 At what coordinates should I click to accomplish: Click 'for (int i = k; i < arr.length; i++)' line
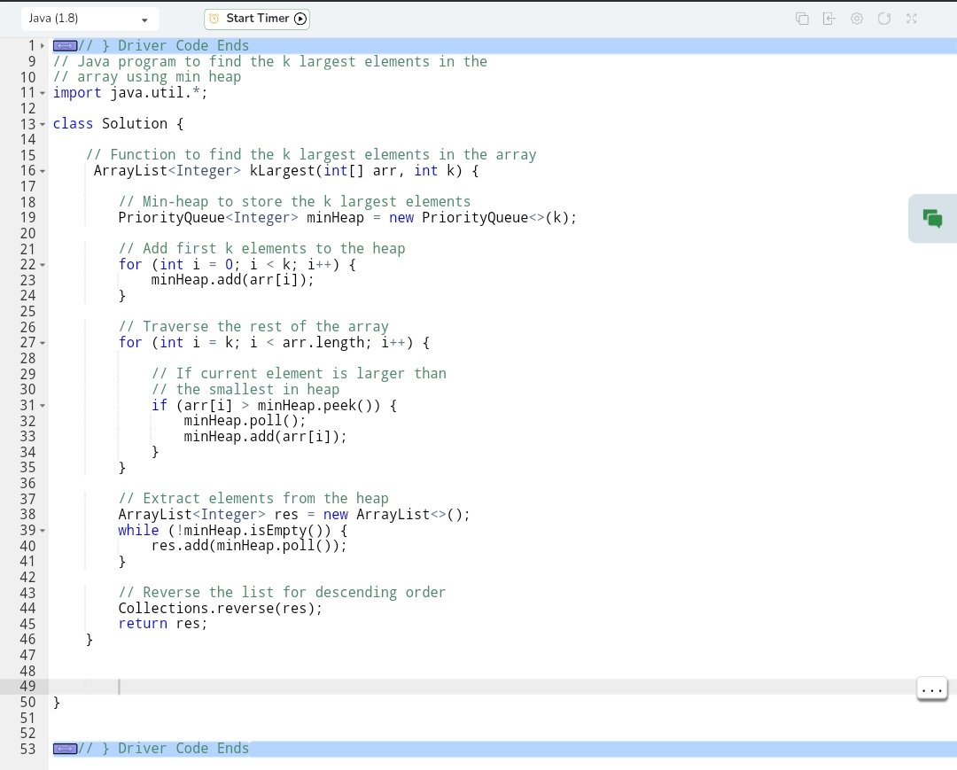(274, 343)
